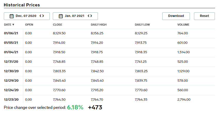The image size is (220, 115).
Task: Open the Jan. 07 2021 end date field
Action: coord(74,16)
